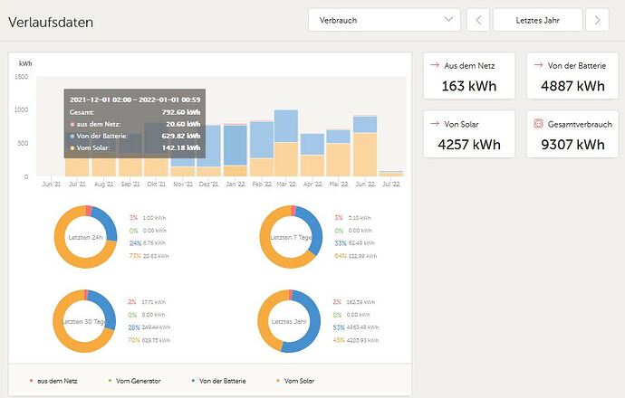Click the 28% battery share for 30 days
Screen dimensions: 625x398
click(133, 327)
